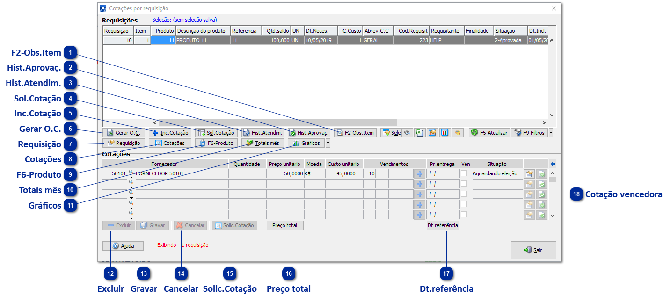
Task: Click the red-green sort arrows icon
Action: 444,133
